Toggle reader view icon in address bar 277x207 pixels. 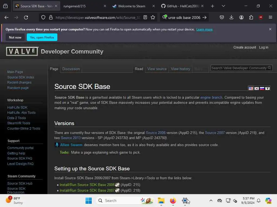(x=145, y=18)
